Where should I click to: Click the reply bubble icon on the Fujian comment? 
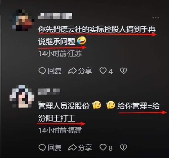pos(42,148)
